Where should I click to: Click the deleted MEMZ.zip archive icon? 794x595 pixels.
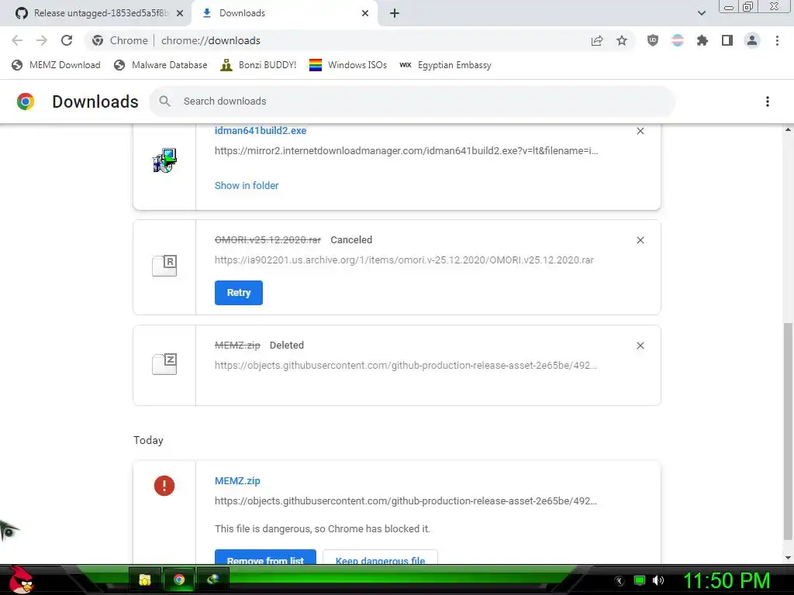pyautogui.click(x=164, y=364)
